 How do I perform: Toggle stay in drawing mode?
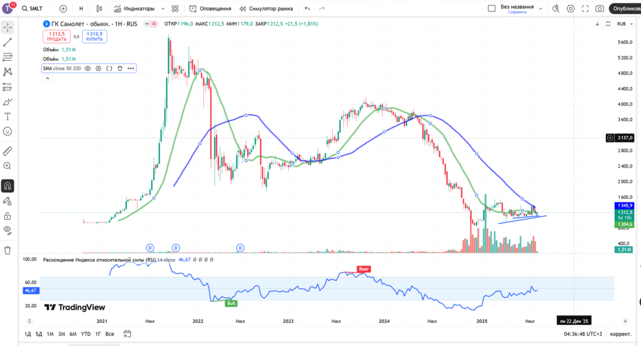point(8,201)
